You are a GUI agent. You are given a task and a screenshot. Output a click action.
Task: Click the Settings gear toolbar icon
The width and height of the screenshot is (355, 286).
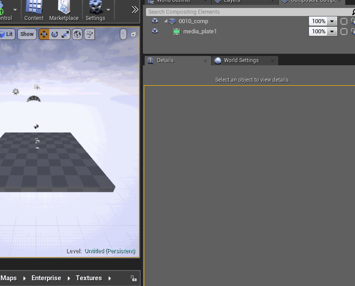[95, 10]
